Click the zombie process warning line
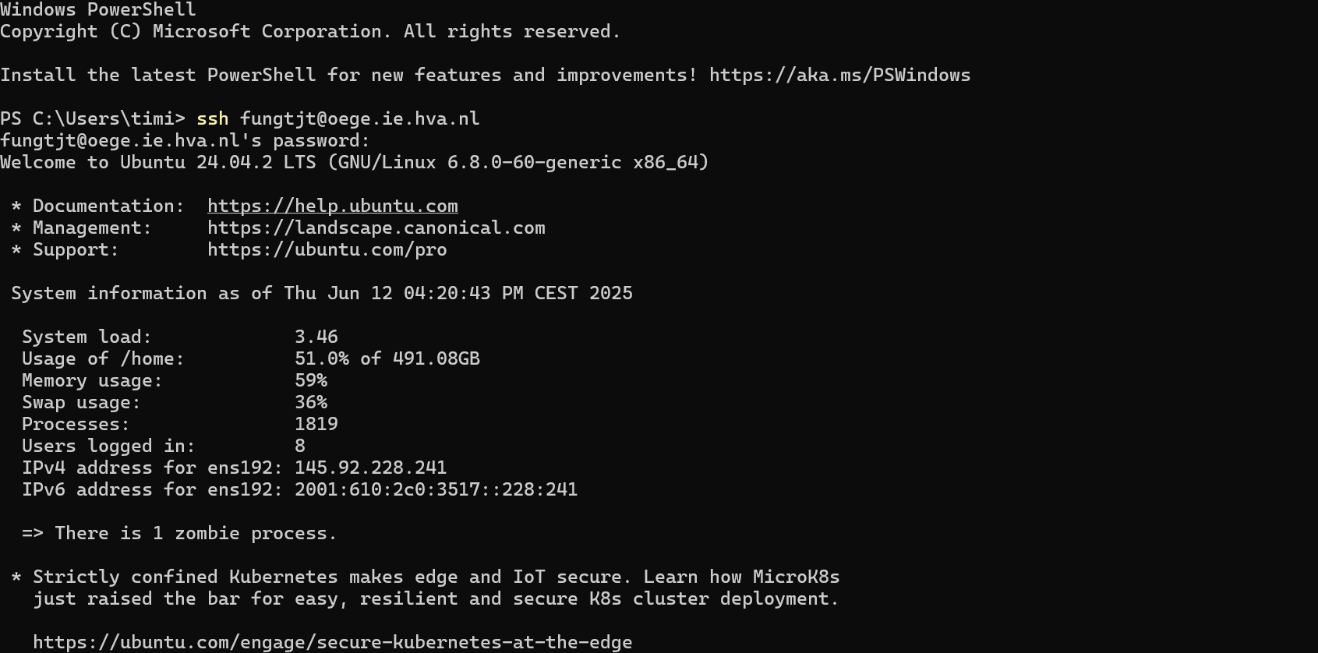Viewport: 1318px width, 653px height. 179,534
